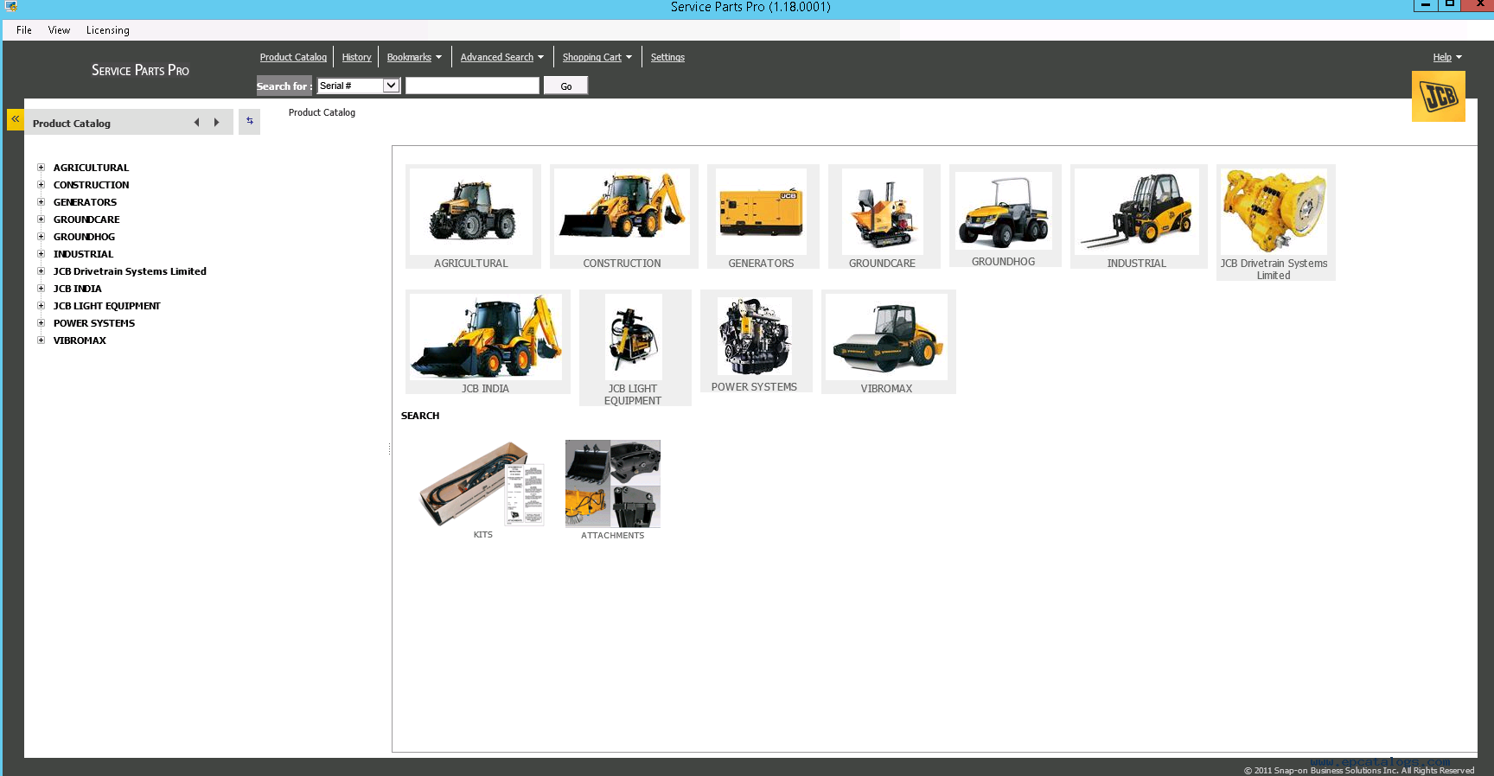
Task: Select GROUNDHOG in the catalog tree
Action: click(84, 237)
